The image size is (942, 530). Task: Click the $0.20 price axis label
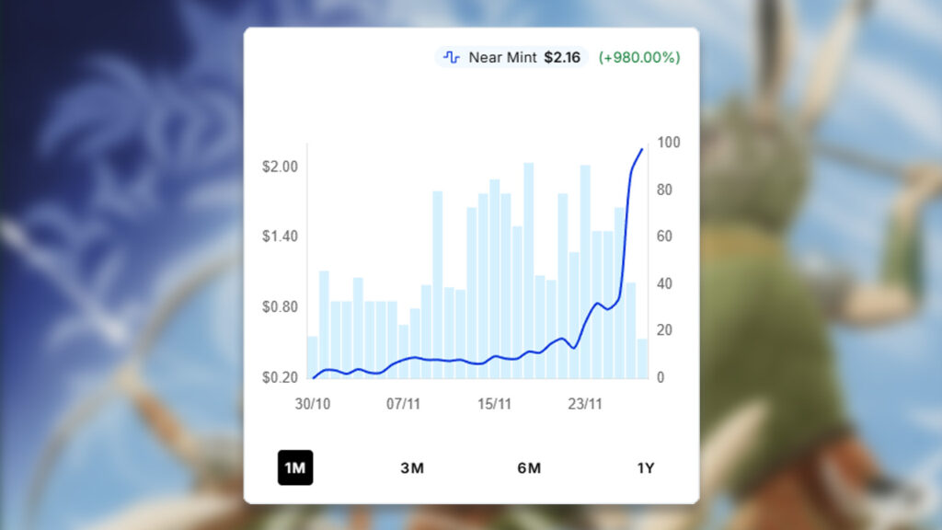coord(280,377)
